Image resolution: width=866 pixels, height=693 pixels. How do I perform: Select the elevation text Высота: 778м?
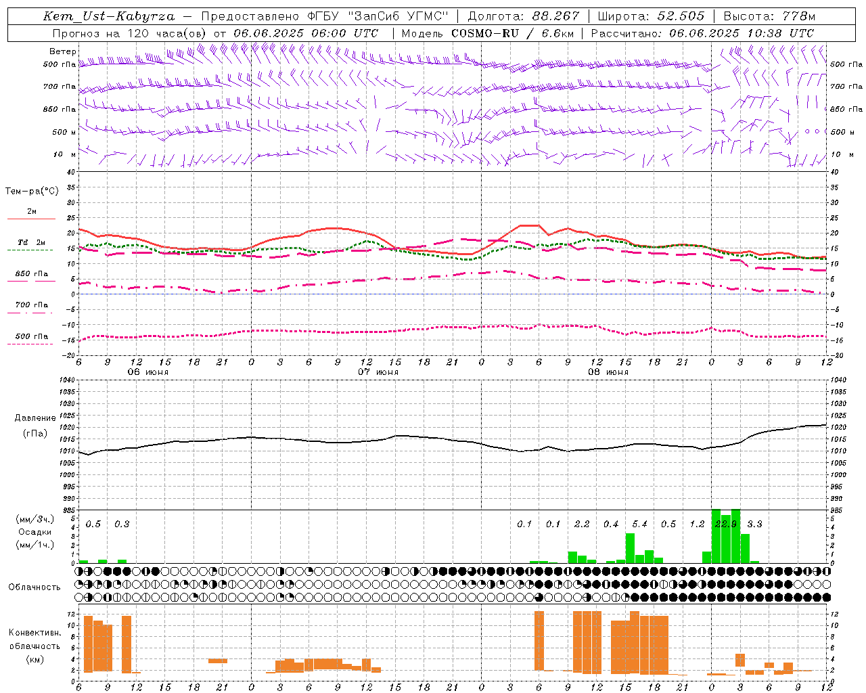click(x=769, y=16)
